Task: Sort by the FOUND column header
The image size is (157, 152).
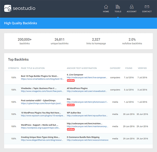Action: (129, 68)
